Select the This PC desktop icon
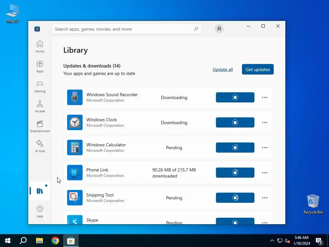The image size is (329, 247). [x=13, y=14]
